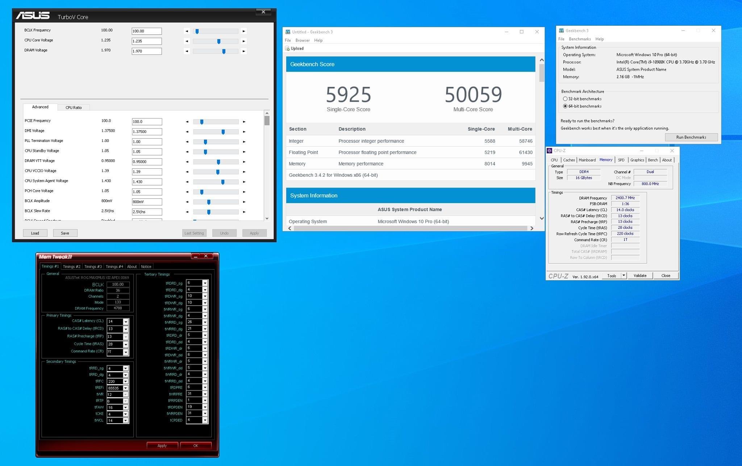
Task: Click Apply button in Mem TweakIt
Action: click(162, 446)
